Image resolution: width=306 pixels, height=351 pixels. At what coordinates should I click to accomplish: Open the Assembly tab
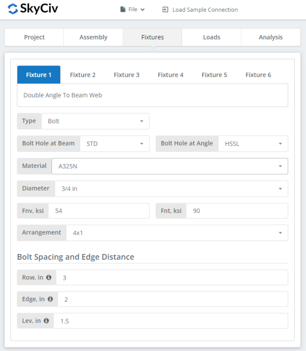(x=93, y=37)
